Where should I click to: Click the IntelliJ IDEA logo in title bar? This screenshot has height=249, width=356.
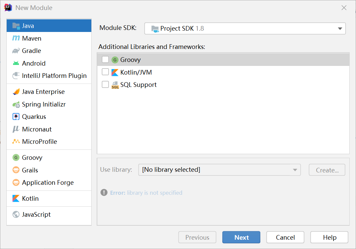pyautogui.click(x=8, y=7)
